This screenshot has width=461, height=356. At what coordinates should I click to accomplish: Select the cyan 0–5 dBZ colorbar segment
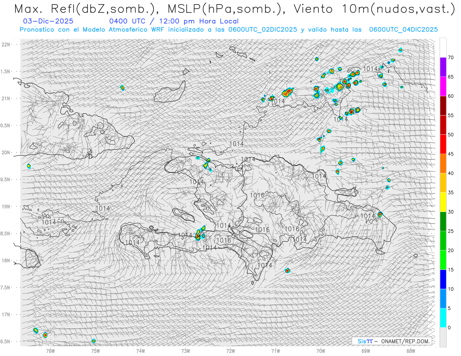coord(443,318)
